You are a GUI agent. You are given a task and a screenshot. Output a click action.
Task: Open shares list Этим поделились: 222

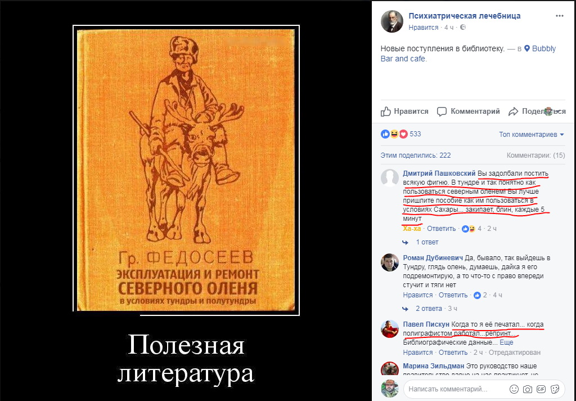click(x=416, y=155)
